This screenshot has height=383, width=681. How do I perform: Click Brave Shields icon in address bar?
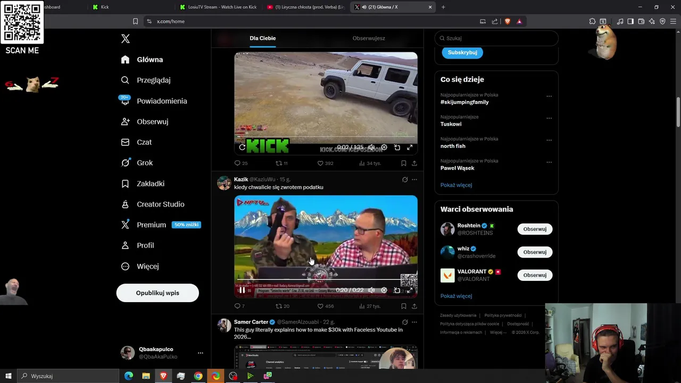click(507, 21)
